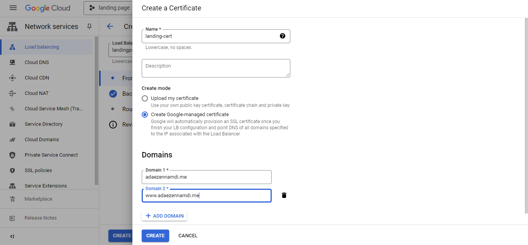Screen dimensions: 528x245
Task: Click the back arrow beside Create
Action: pos(110,27)
